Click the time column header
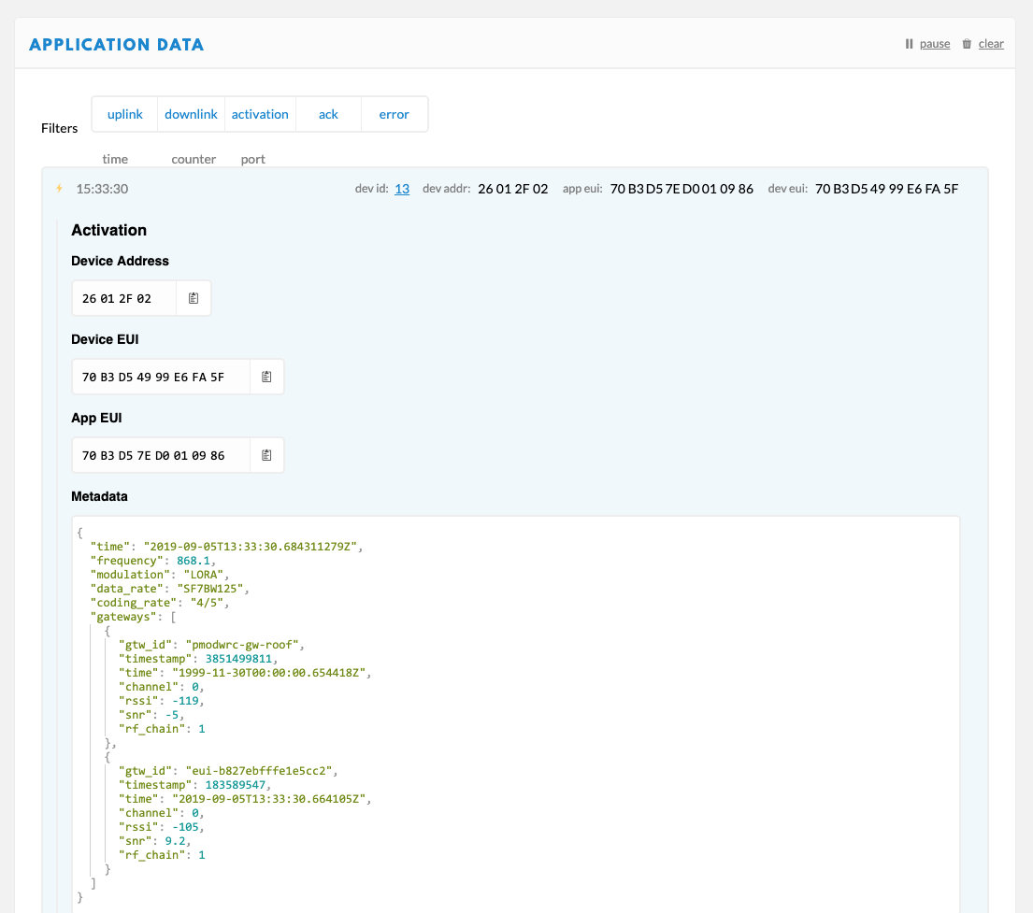Viewport: 1033px width, 913px height. point(115,159)
